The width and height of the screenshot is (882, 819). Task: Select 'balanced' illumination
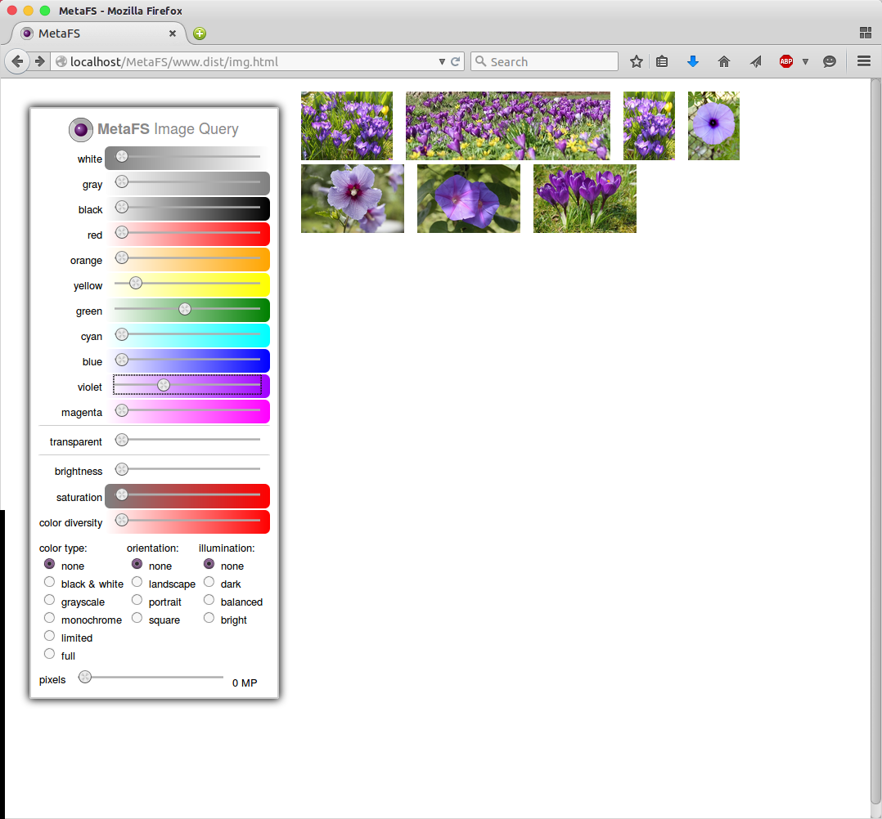pyautogui.click(x=209, y=600)
